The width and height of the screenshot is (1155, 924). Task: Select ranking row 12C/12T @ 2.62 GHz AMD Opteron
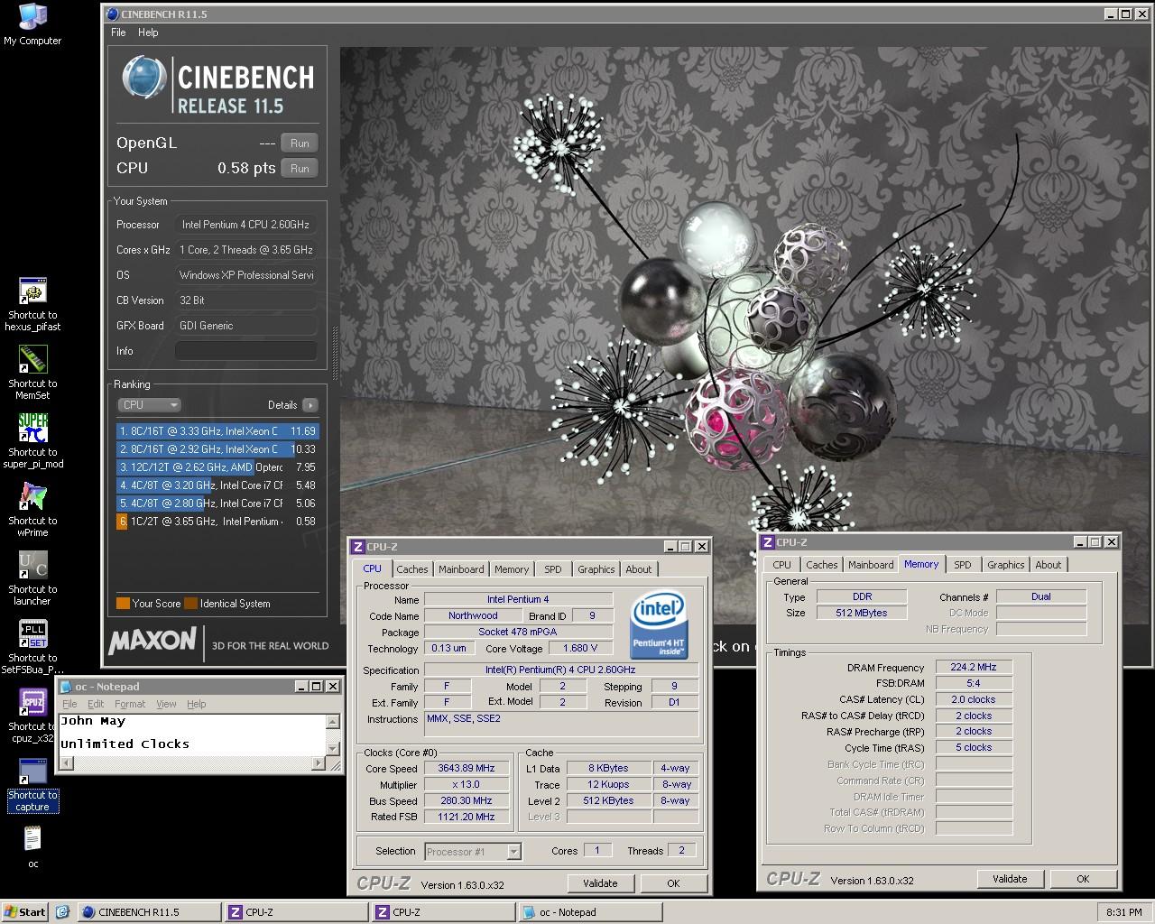point(217,467)
